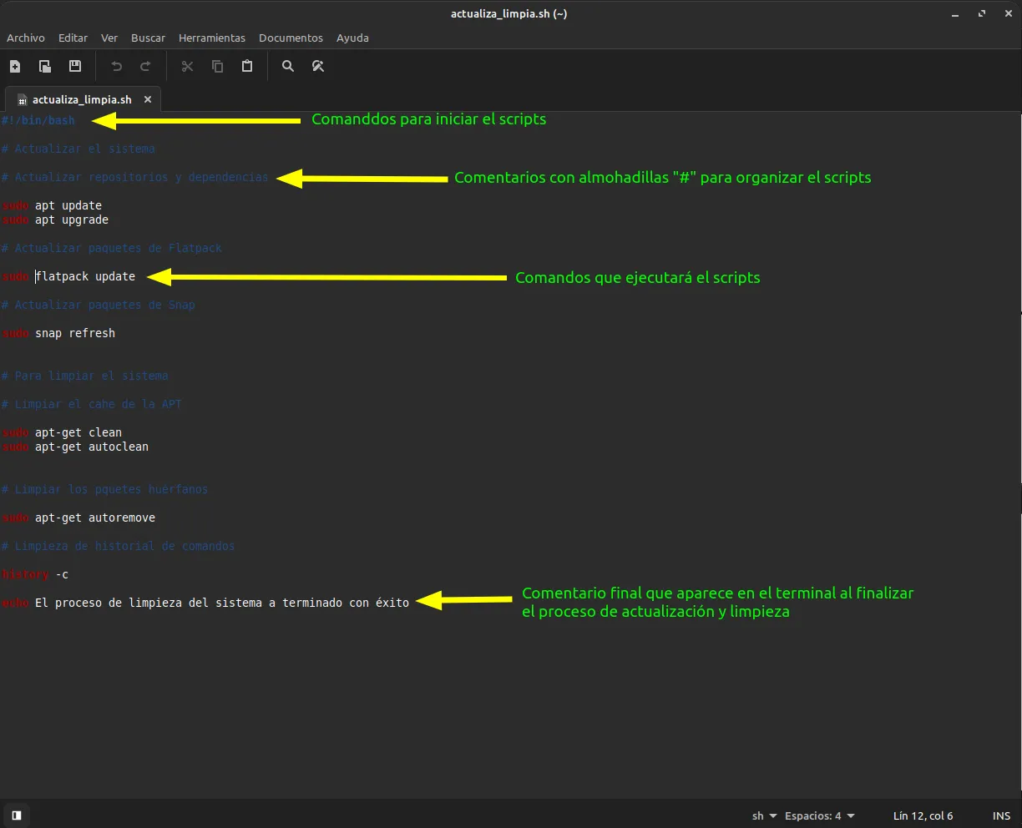Open Find and Replace toolbar icon
The width and height of the screenshot is (1022, 828).
318,66
